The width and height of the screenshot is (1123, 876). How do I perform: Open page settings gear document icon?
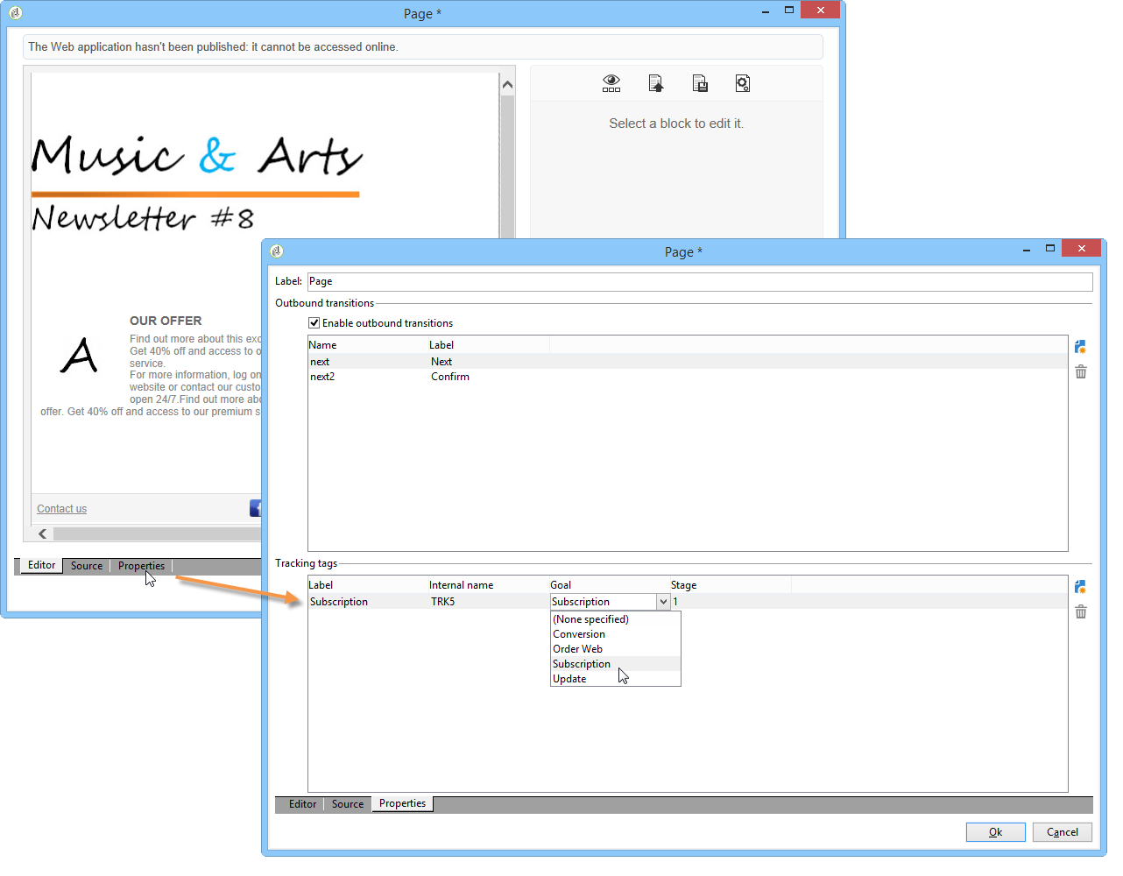(743, 83)
